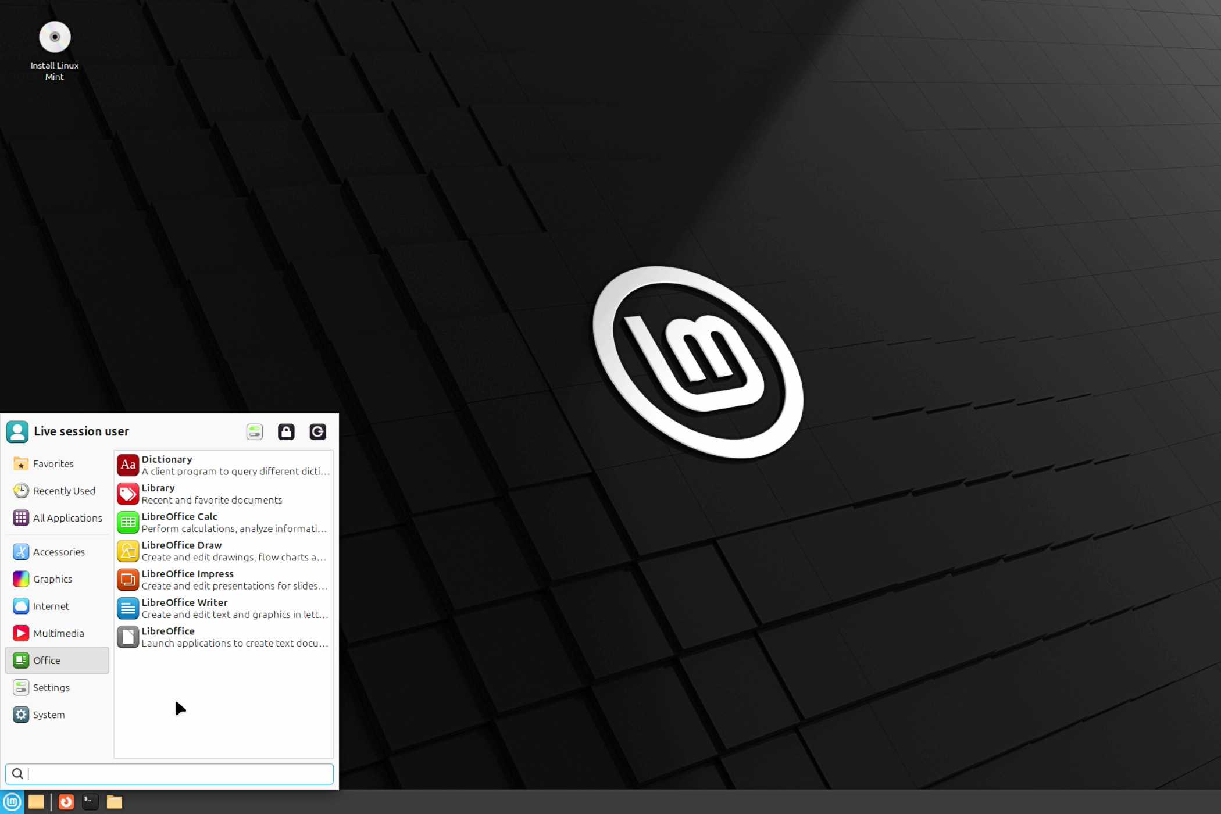Open the Multimedia category
Screen dimensions: 1221x814
tap(57, 633)
